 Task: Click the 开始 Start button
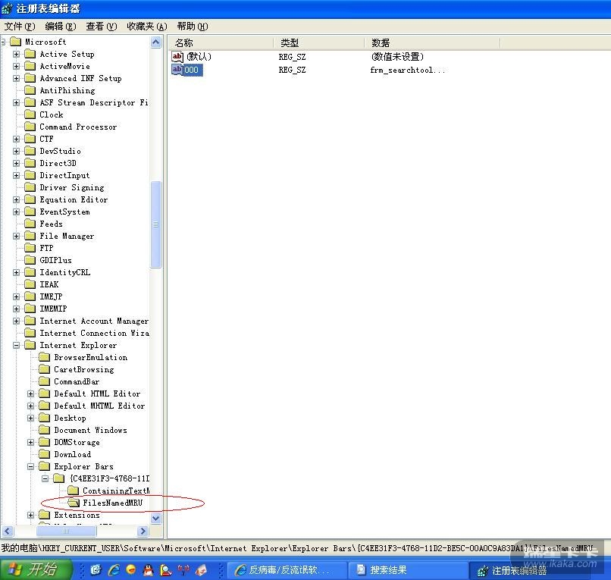pyautogui.click(x=36, y=570)
